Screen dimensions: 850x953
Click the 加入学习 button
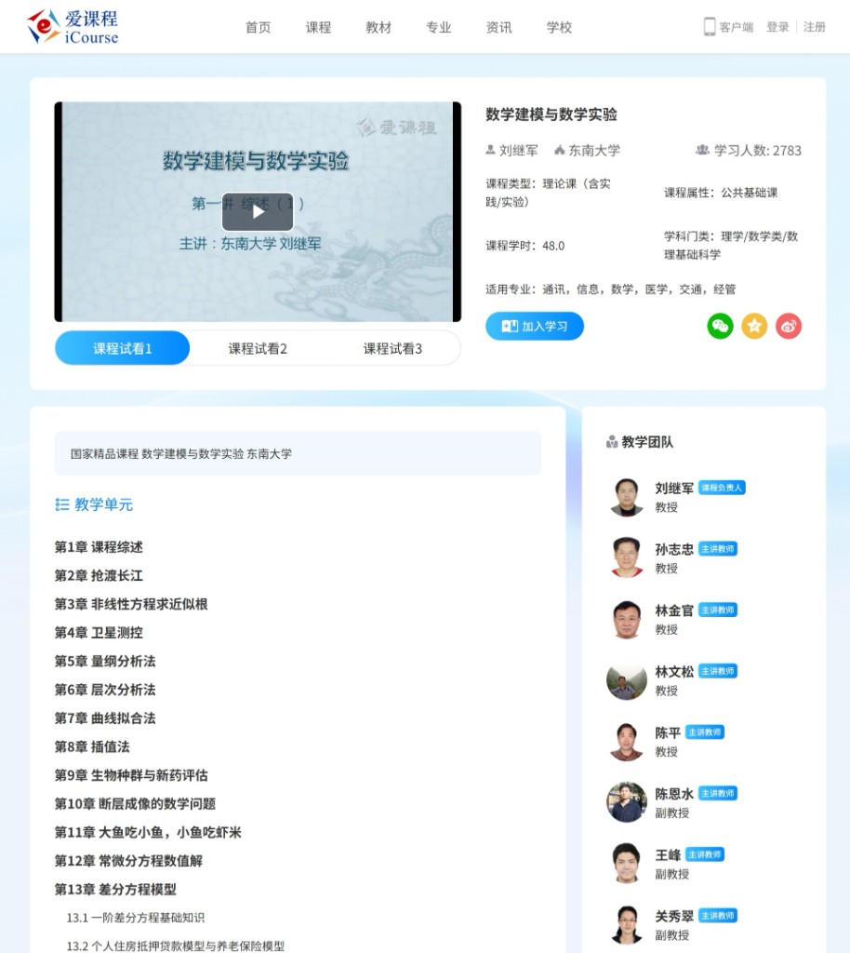pyautogui.click(x=535, y=327)
